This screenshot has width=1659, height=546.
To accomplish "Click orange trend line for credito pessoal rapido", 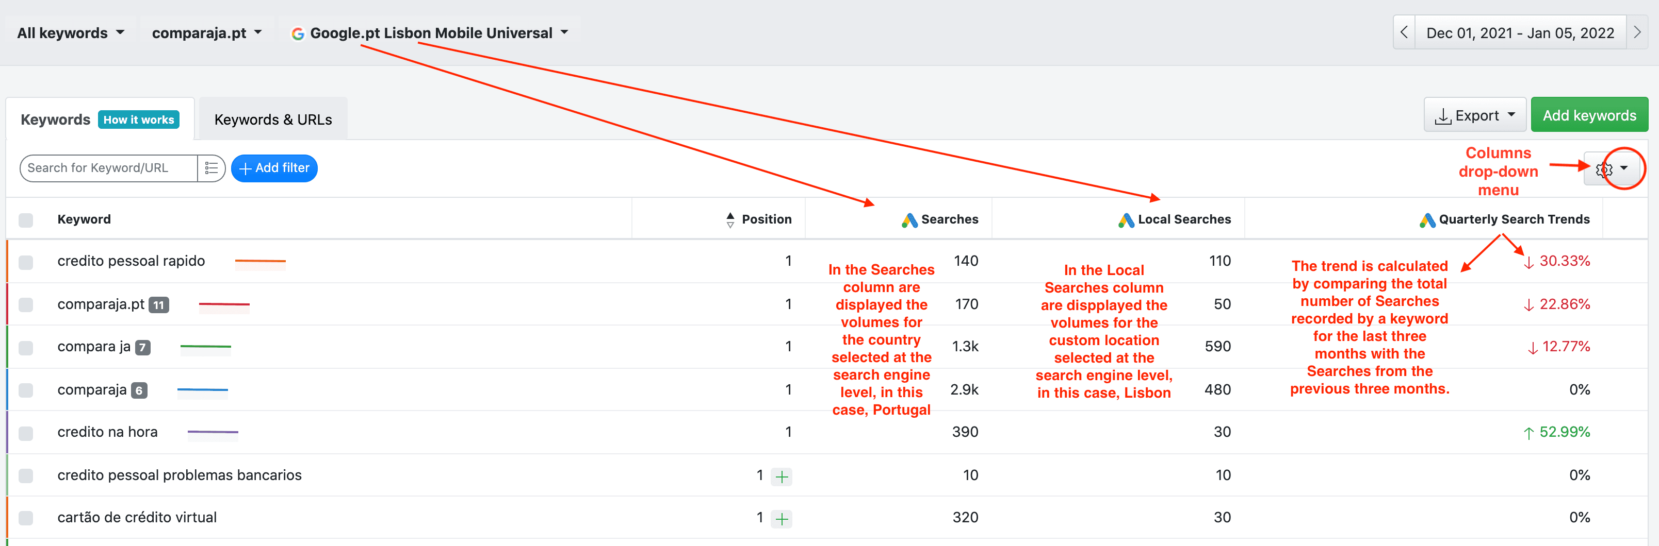I will point(260,261).
